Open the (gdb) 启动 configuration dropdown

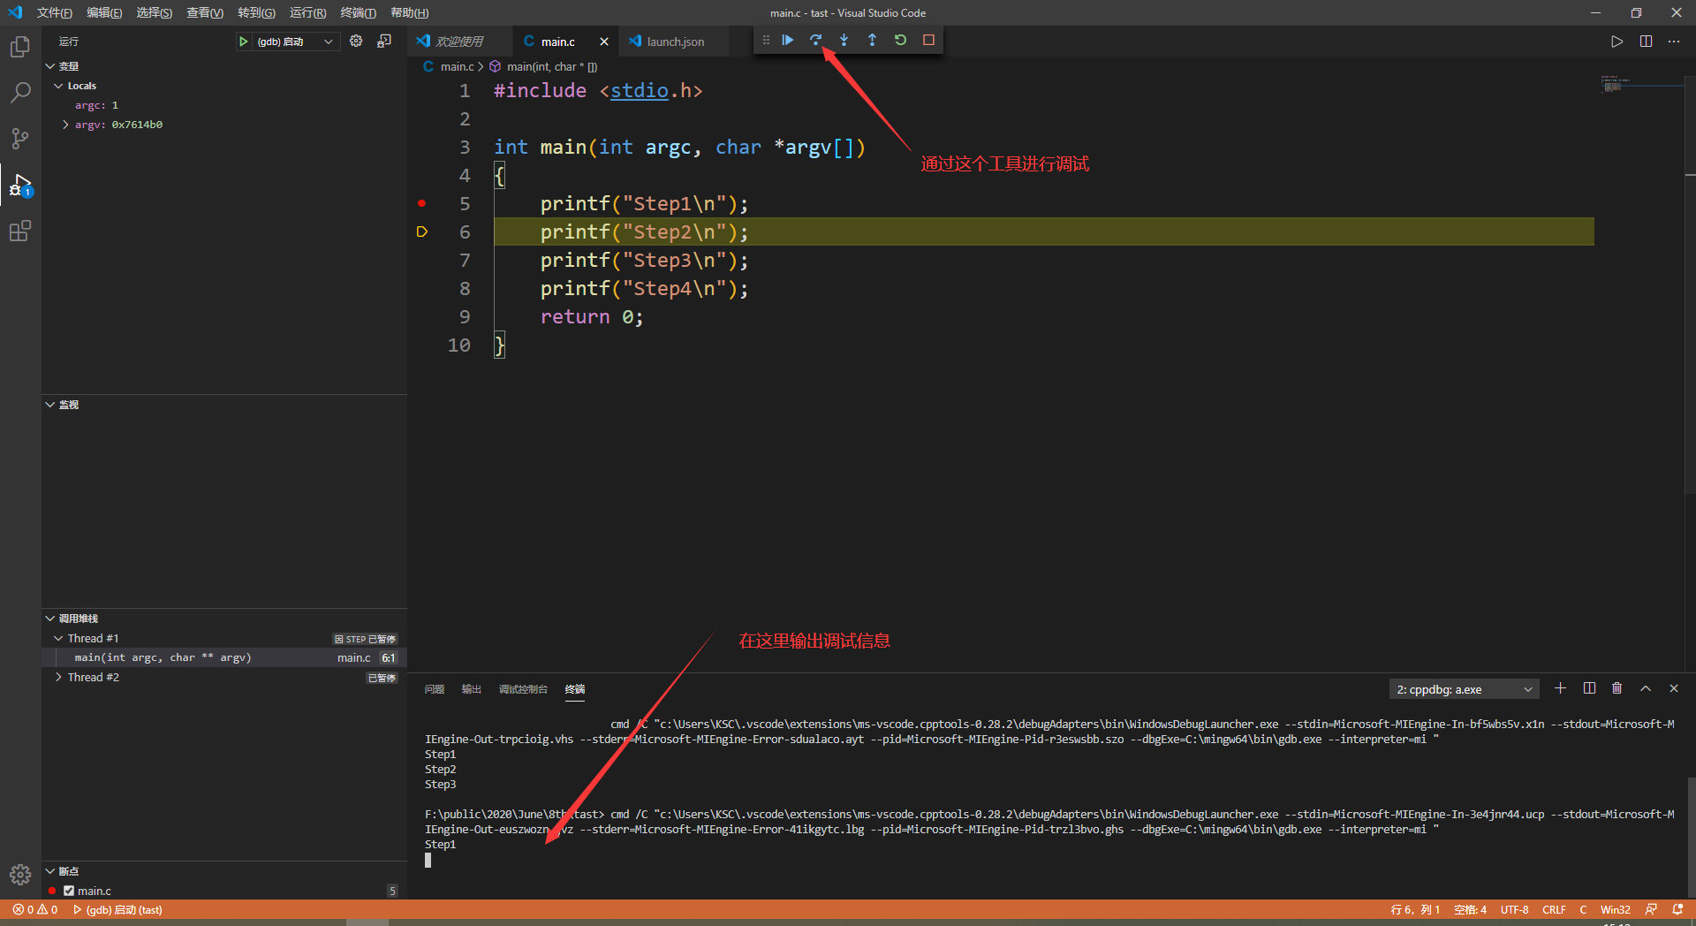288,42
